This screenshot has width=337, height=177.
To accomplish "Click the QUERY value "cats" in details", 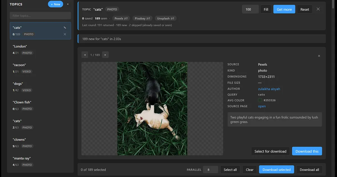I will pos(261,95).
